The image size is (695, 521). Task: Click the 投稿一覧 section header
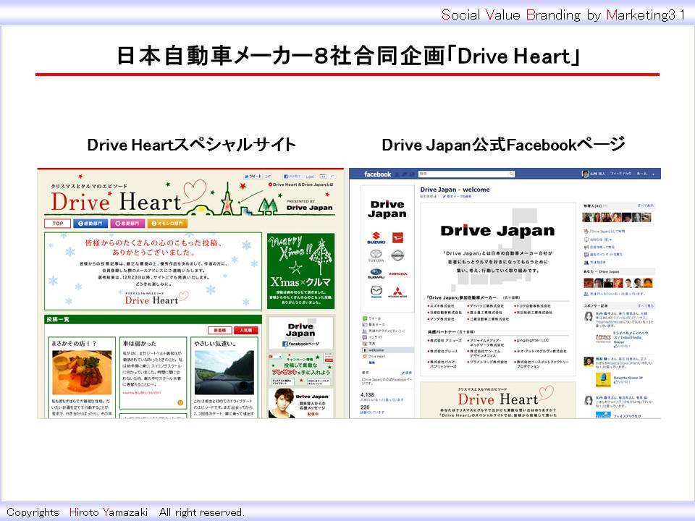pos(153,319)
